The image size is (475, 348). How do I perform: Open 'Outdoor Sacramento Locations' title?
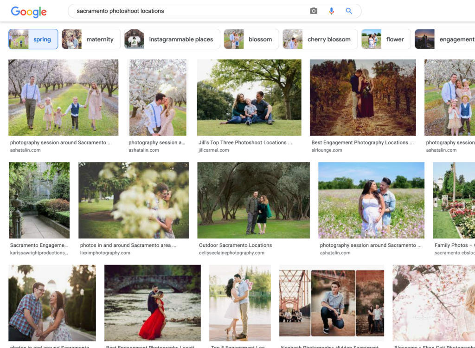[235, 245]
